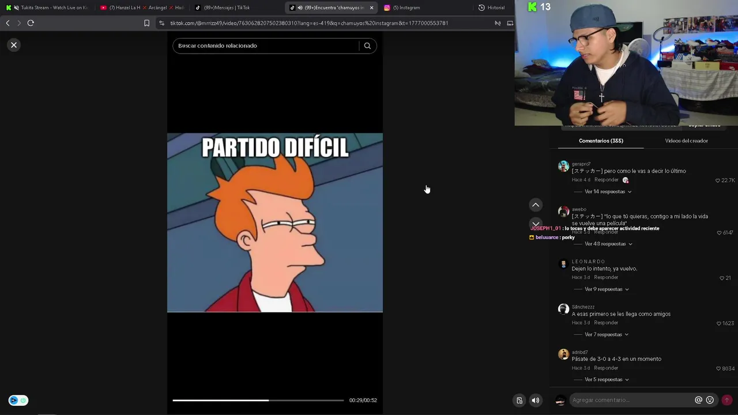Screen dimensions: 738x415
Task: Click the comment 'Pásate de 3-0 a 4-3 en un momento'
Action: click(616, 359)
